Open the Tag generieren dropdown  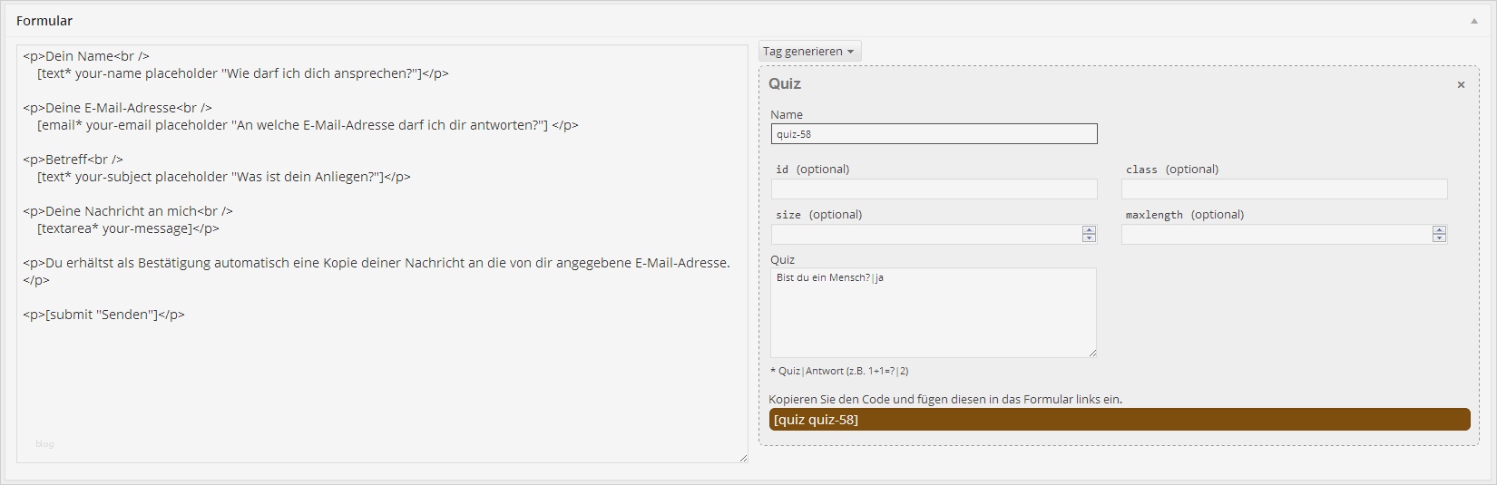(x=809, y=52)
